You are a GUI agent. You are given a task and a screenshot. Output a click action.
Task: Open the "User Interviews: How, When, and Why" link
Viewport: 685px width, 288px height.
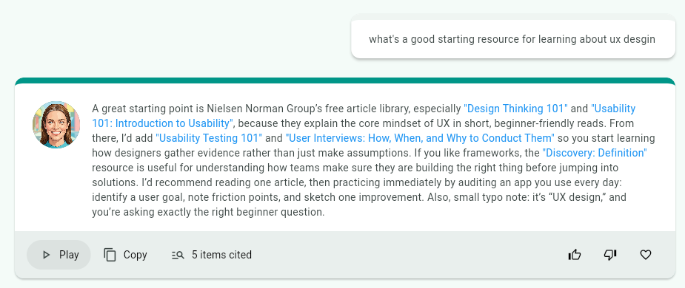pyautogui.click(x=420, y=138)
